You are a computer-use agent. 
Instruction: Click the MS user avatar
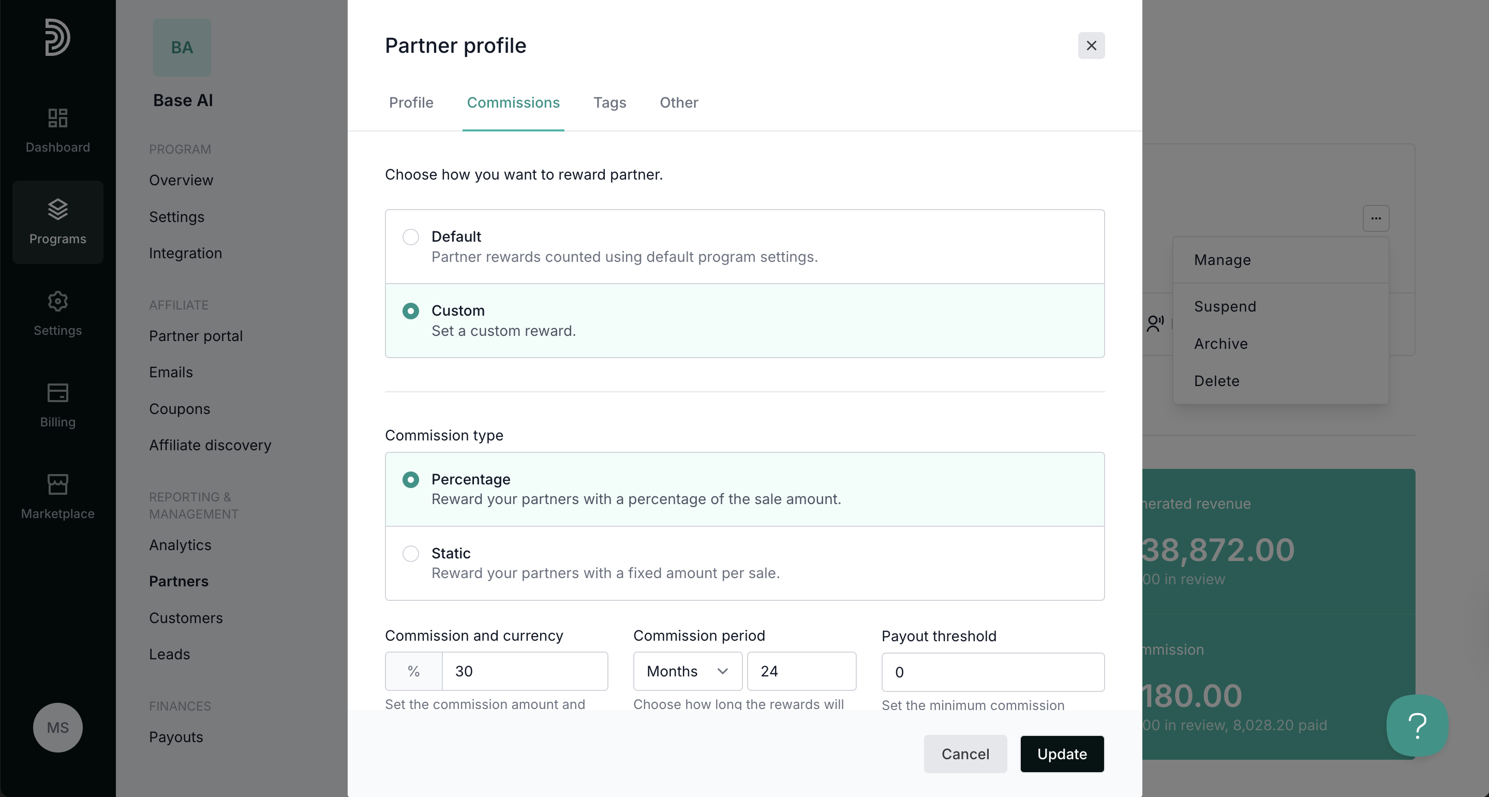(x=57, y=727)
